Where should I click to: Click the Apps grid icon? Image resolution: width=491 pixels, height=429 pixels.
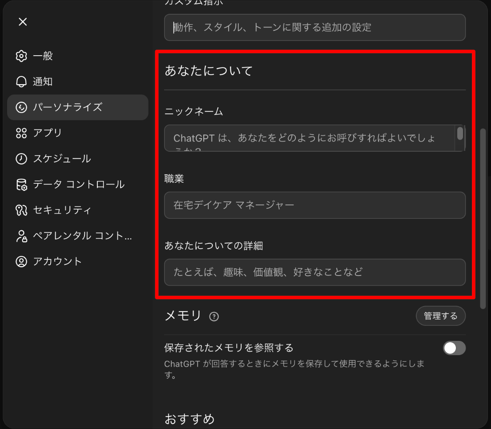[x=21, y=133]
